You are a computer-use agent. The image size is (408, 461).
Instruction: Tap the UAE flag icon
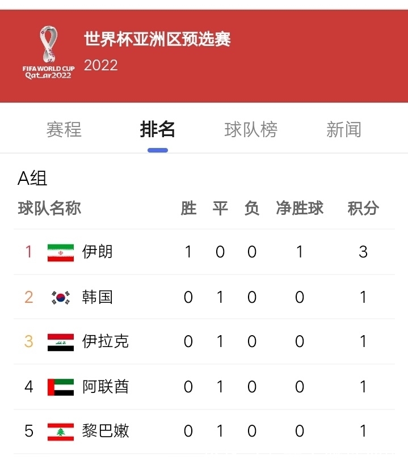tap(61, 387)
